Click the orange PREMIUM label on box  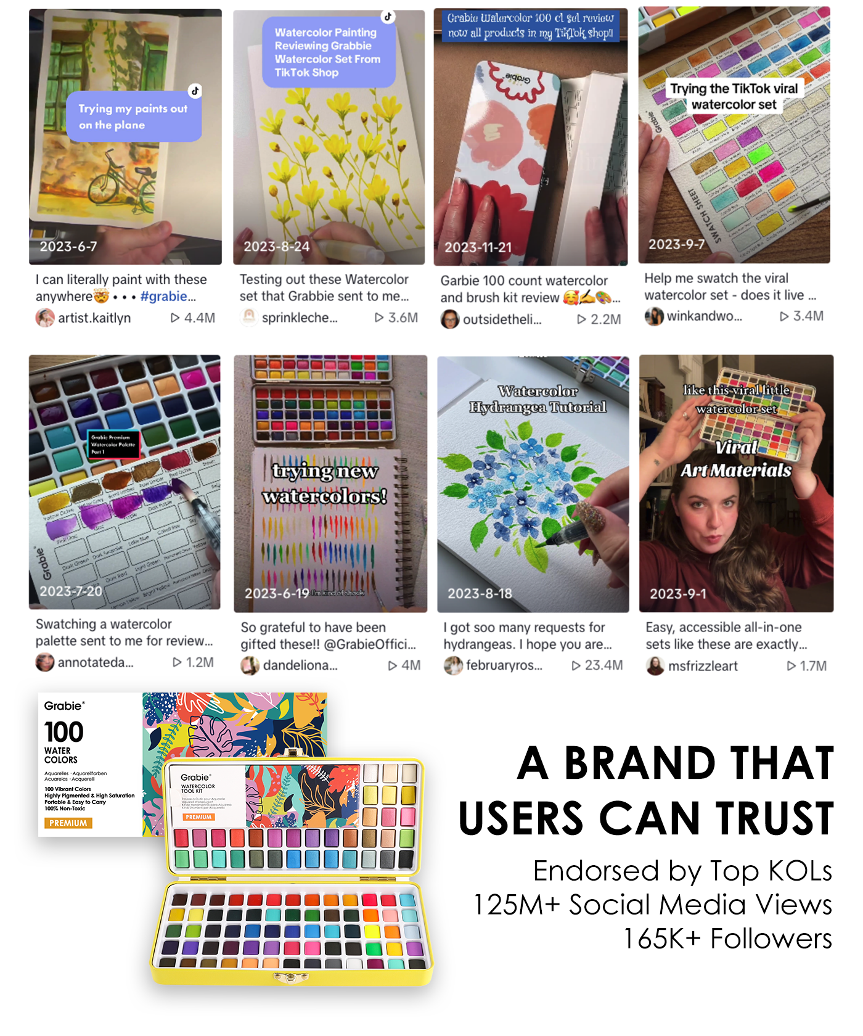tap(68, 823)
